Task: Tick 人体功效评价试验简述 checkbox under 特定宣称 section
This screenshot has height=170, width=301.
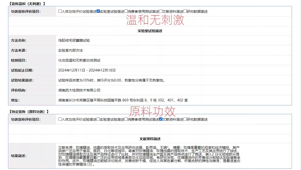Action: (x=60, y=119)
